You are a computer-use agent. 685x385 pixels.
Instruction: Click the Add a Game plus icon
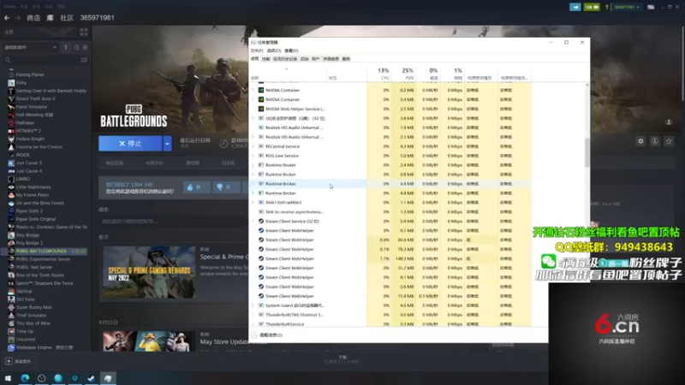tap(9, 361)
